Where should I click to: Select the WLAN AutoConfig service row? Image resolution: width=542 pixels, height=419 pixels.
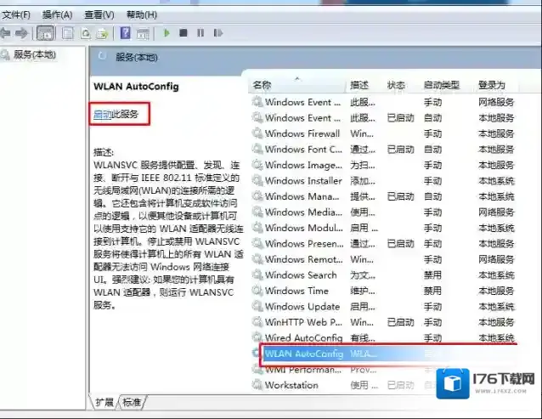(x=384, y=354)
